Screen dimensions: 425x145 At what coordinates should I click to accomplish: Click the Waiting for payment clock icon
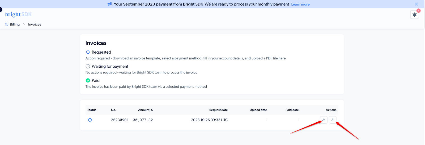88,66
